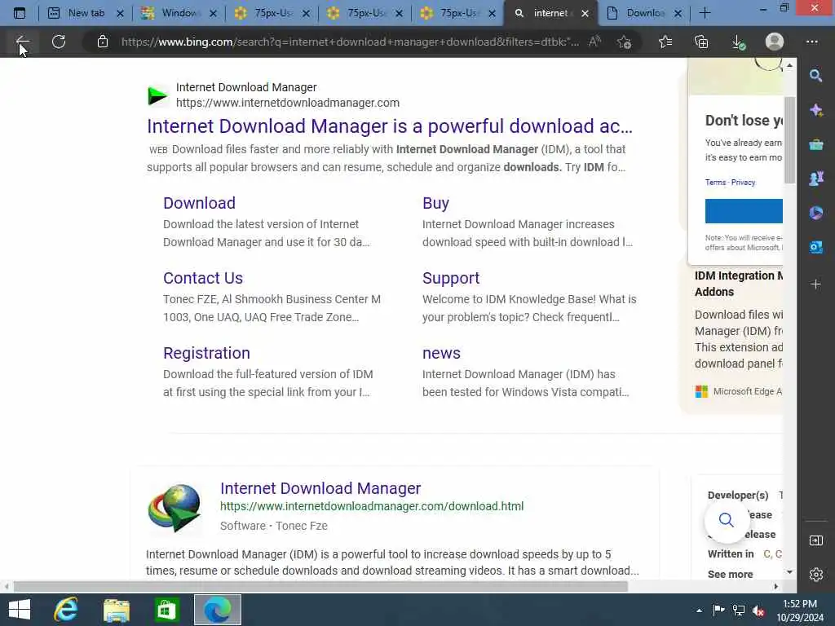Screen dimensions: 835x626
Task: Reload the page with the refresh icon
Action: (59, 42)
